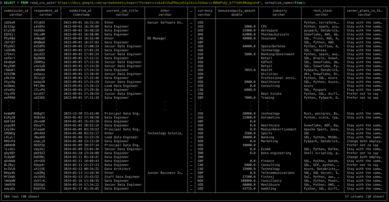Click the industry column header
This screenshot has width=389, height=202.
coord(280,10)
